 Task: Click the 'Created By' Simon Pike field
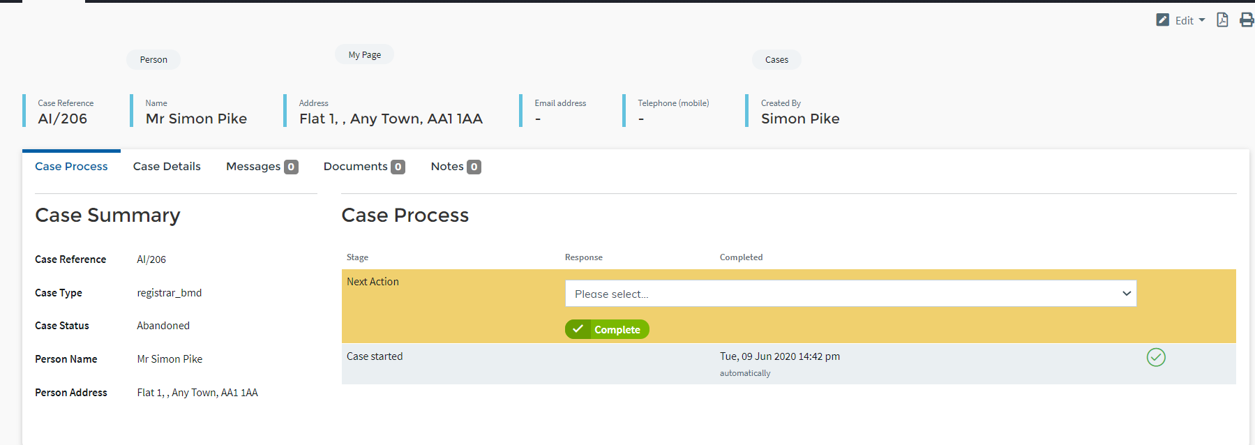click(800, 119)
